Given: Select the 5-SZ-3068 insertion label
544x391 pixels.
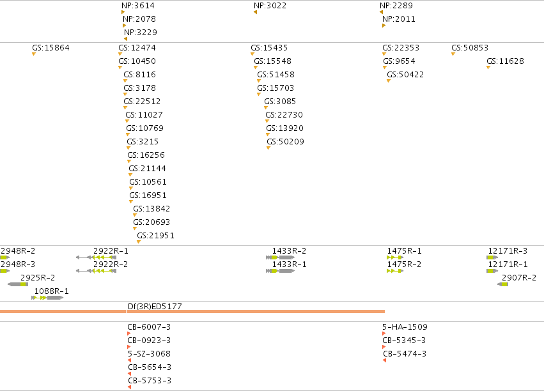Looking at the screenshot, I should (149, 354).
